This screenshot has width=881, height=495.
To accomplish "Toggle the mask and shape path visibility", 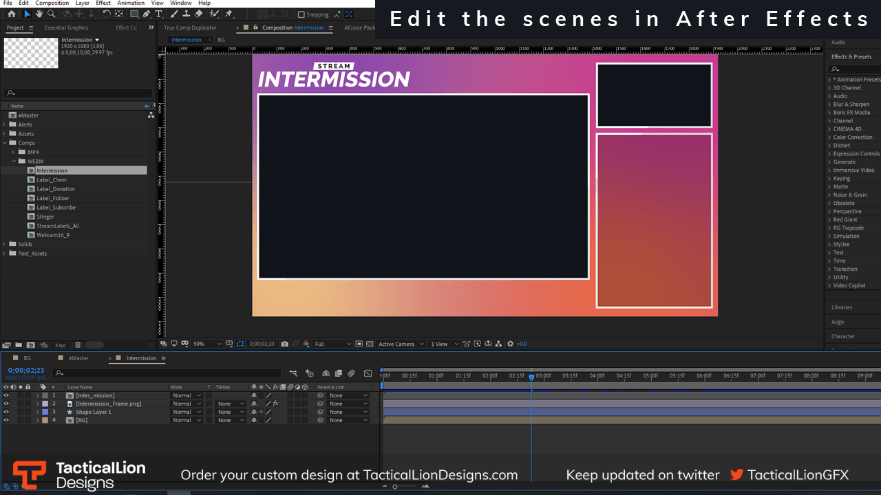I will tap(240, 344).
